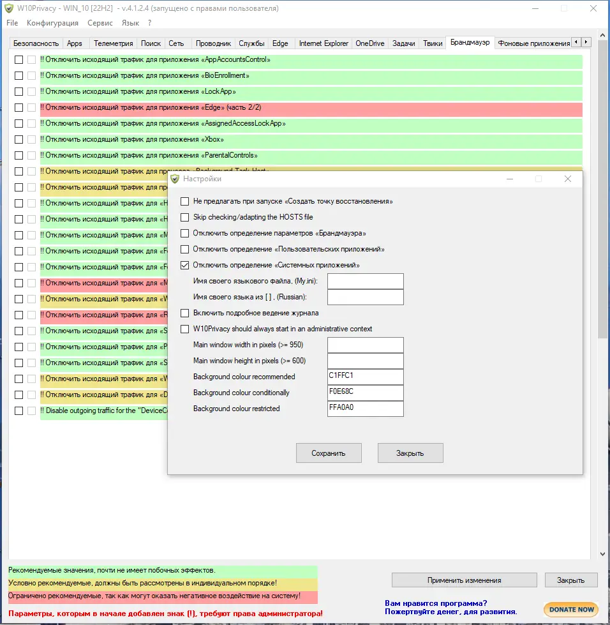The image size is (610, 625).
Task: Check the Disable outgoing traffic DeviceC checkbox
Action: (19, 410)
